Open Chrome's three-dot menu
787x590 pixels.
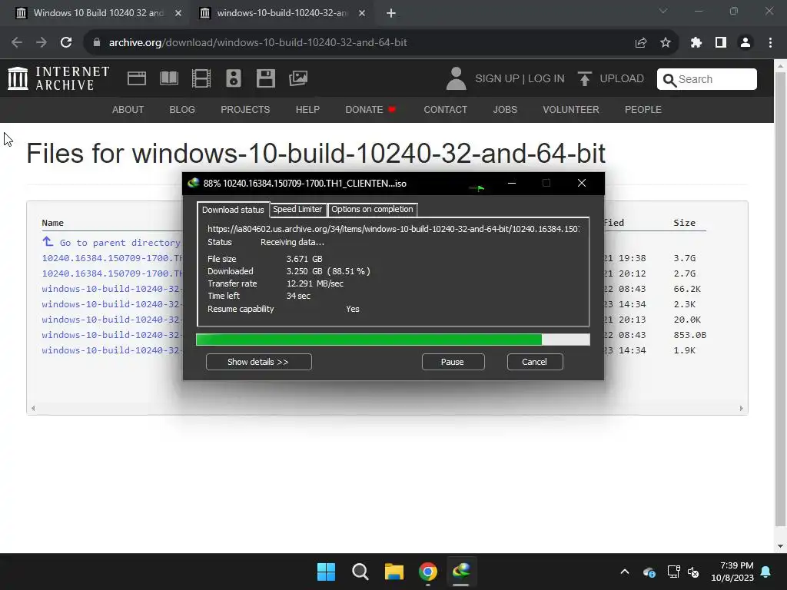pos(770,43)
